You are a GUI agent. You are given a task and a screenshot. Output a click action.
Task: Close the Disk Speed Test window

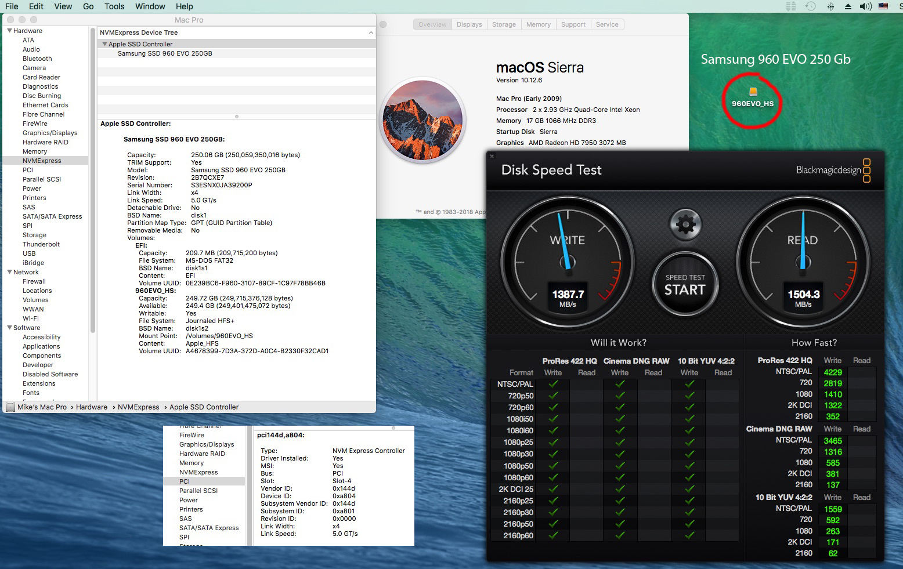[492, 156]
